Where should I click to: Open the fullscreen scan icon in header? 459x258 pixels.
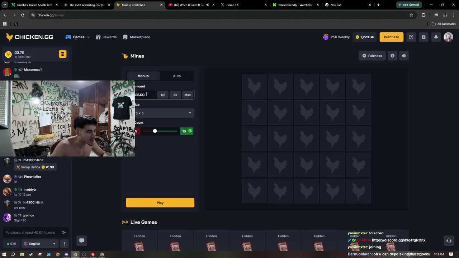[x=411, y=37]
